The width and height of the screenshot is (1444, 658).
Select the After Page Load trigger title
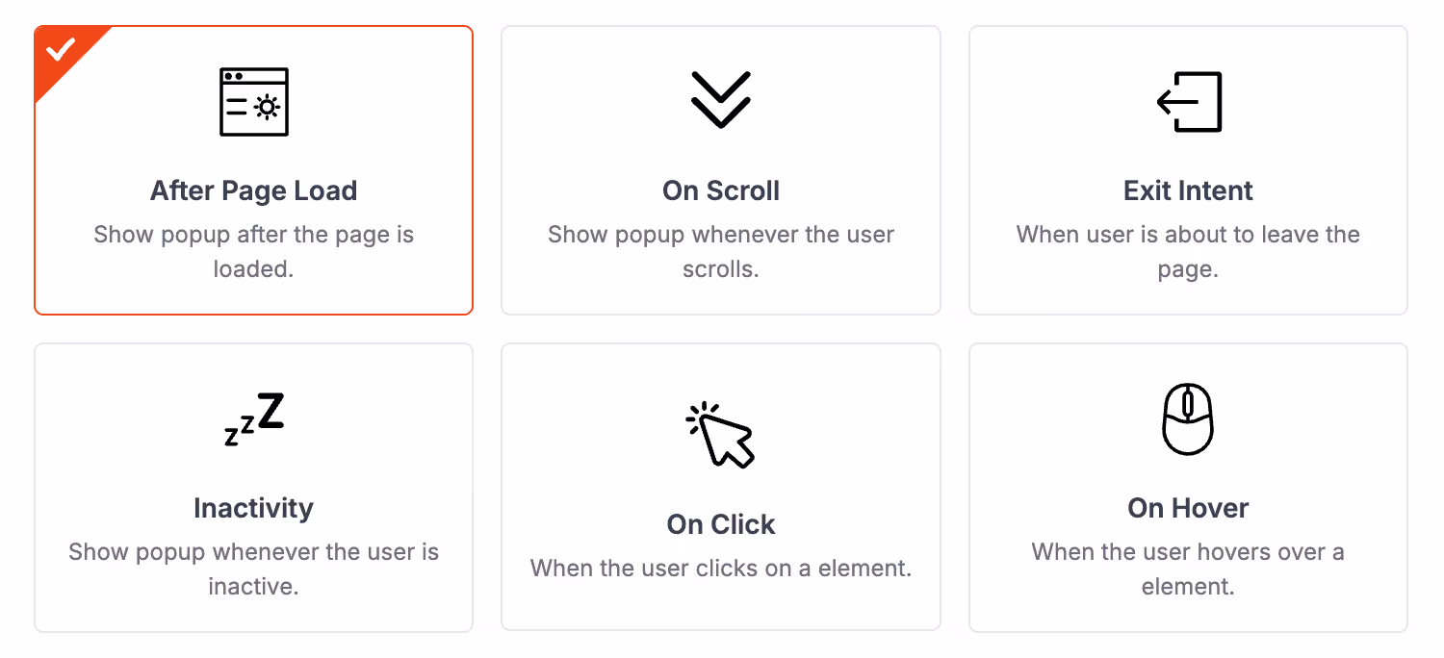pyautogui.click(x=254, y=190)
